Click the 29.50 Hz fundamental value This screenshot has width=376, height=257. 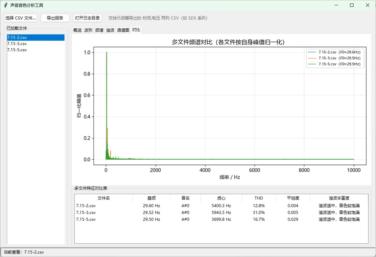151,219
